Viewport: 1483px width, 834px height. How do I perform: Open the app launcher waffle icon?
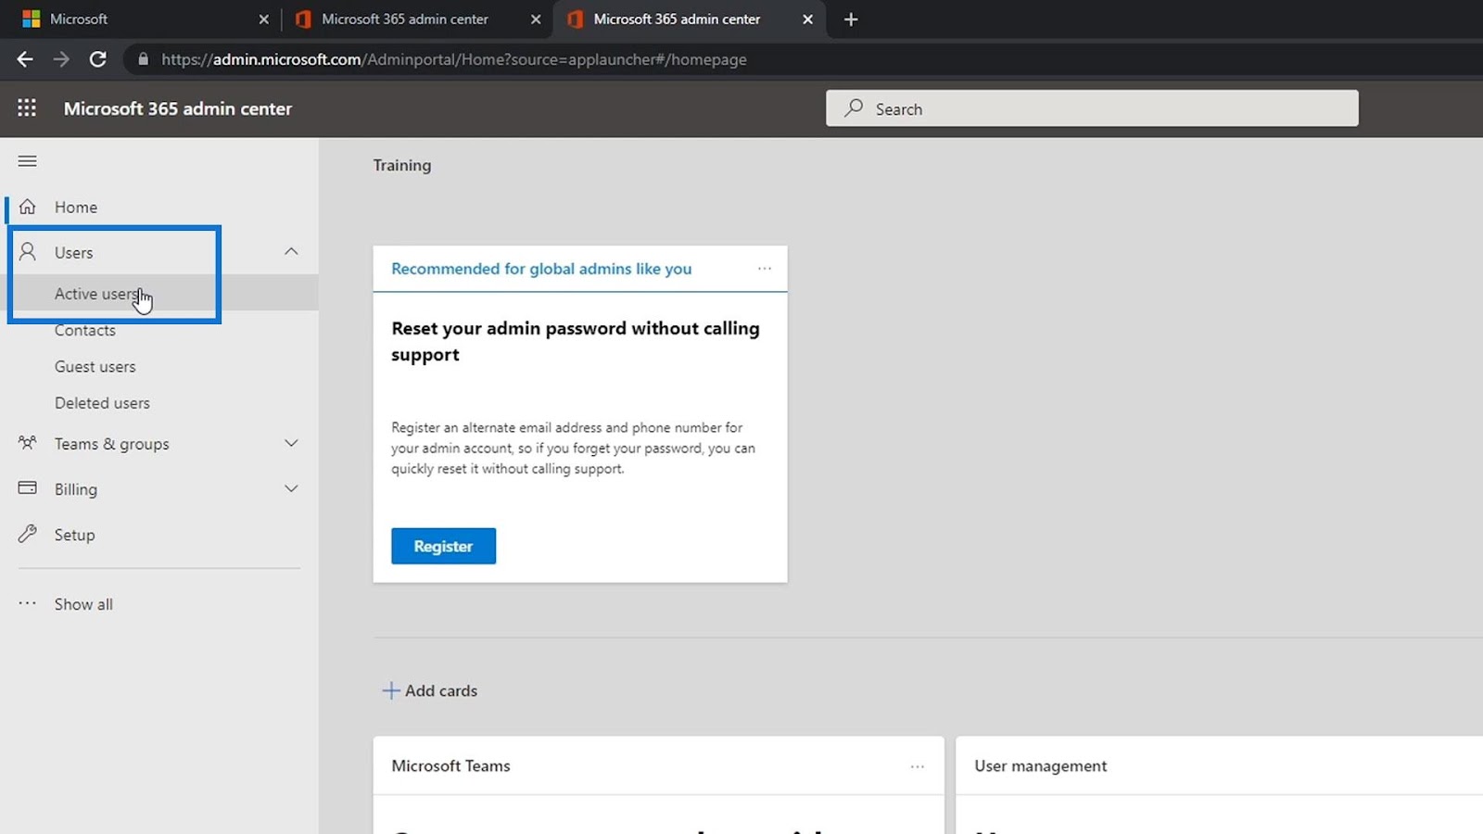pos(27,108)
